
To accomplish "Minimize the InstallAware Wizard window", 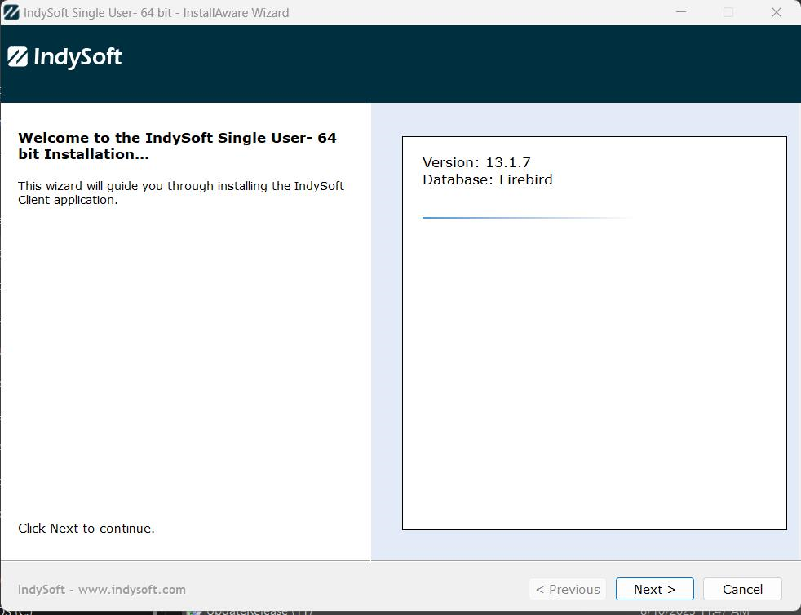I will click(x=681, y=12).
